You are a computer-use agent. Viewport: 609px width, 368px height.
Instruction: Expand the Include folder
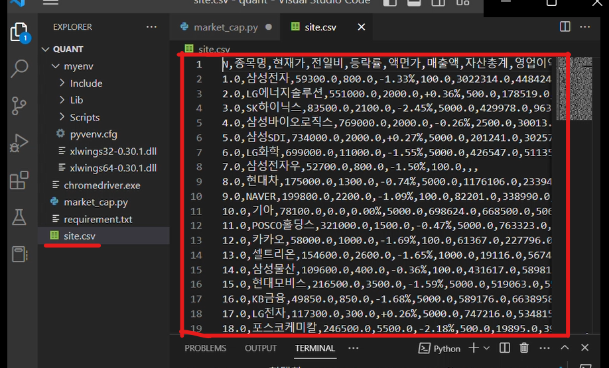coord(62,83)
